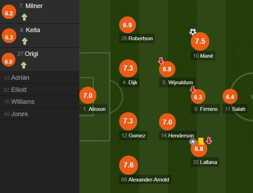Open Elliott in the bench list

[16, 90]
